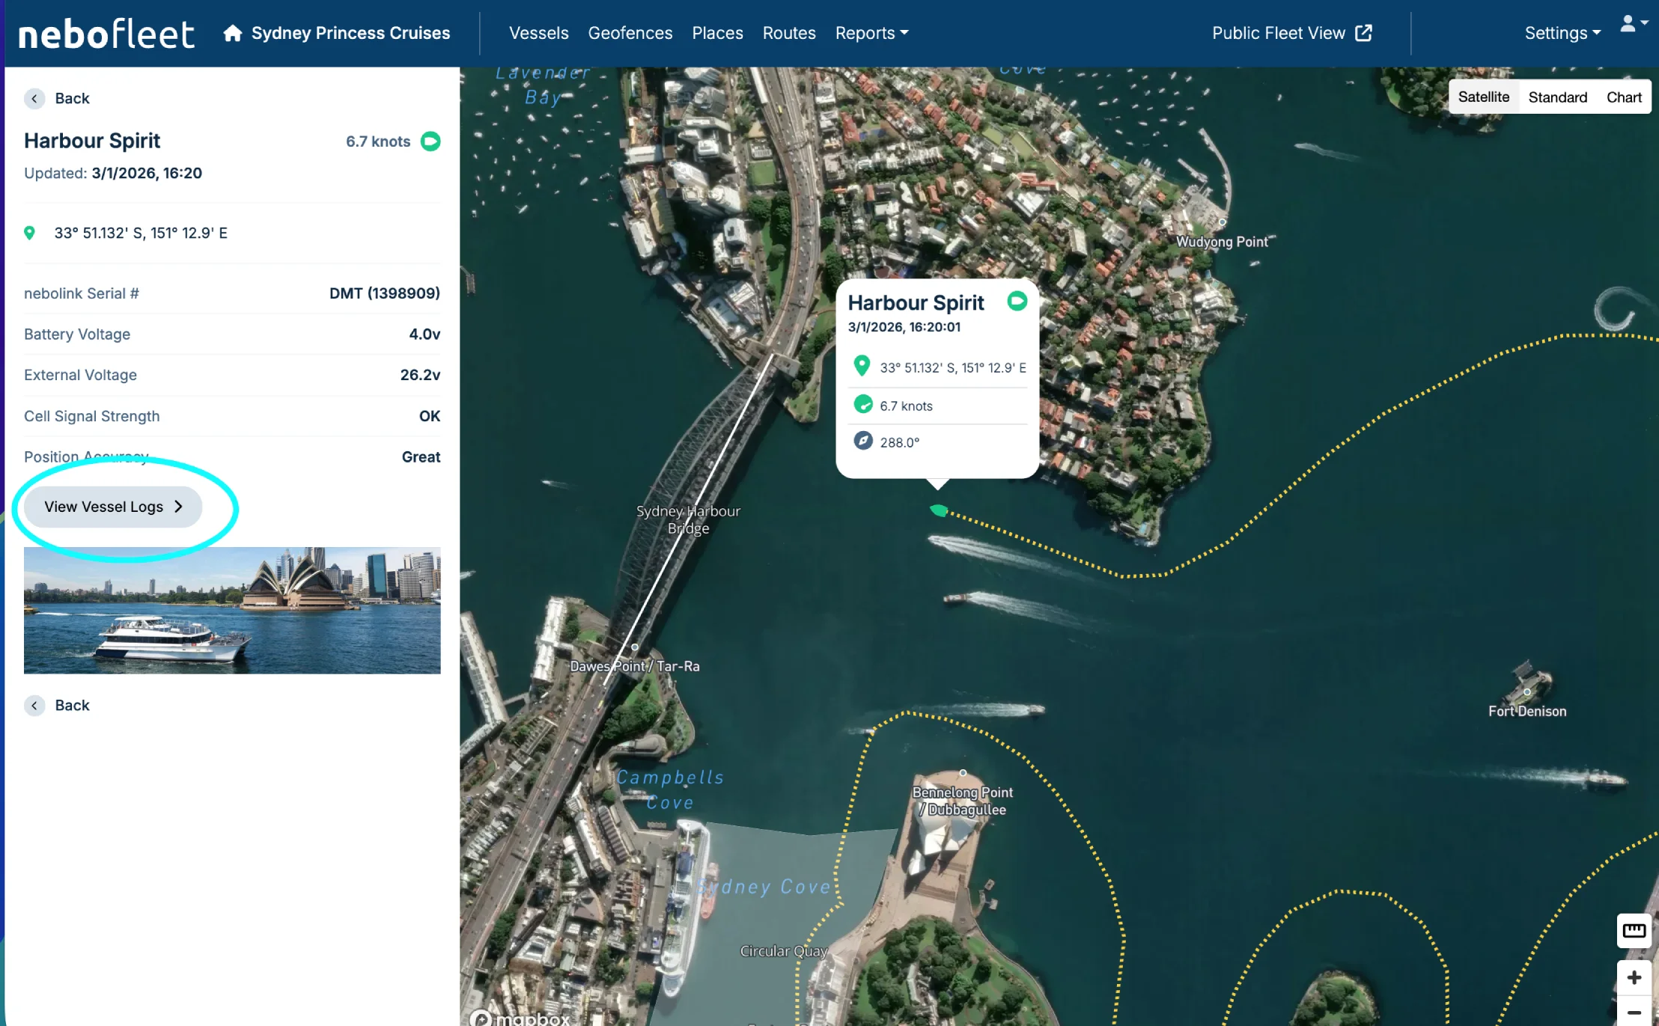Switch map to Chart view

(1623, 97)
